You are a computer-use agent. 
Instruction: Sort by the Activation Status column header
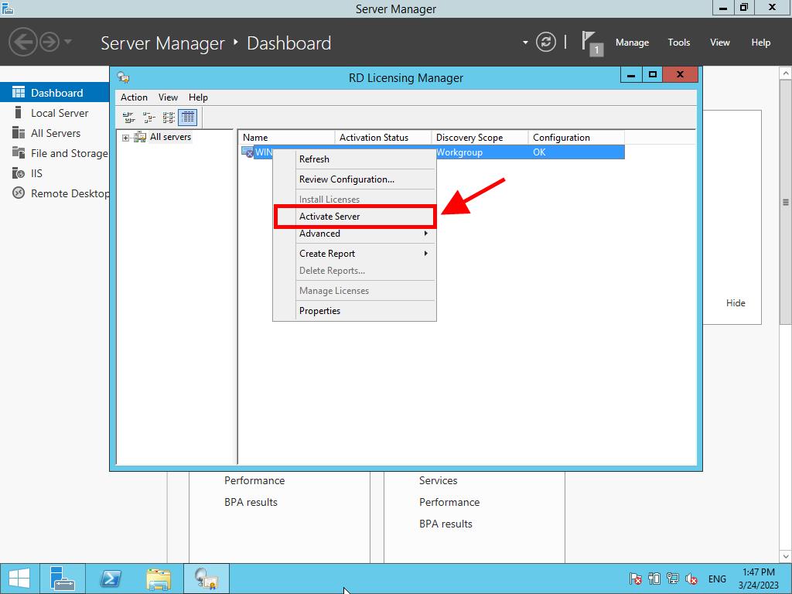click(x=383, y=138)
